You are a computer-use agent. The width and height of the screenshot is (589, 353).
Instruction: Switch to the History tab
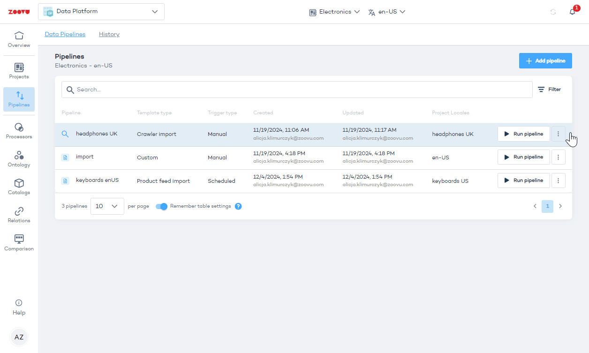tap(109, 34)
